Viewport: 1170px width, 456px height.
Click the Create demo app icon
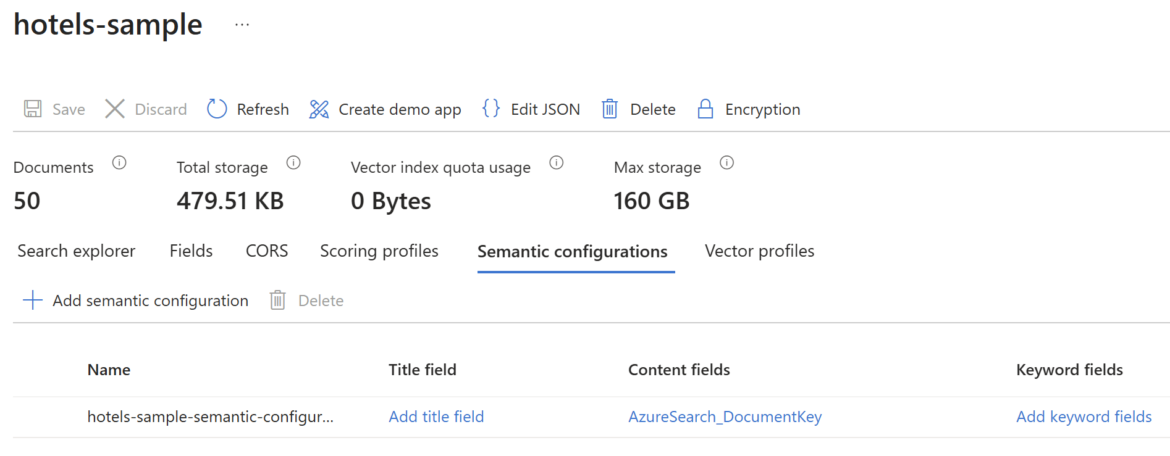coord(319,109)
